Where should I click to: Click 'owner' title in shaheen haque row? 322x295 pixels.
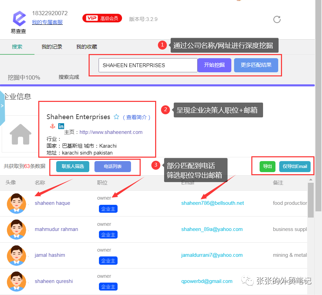point(104,198)
